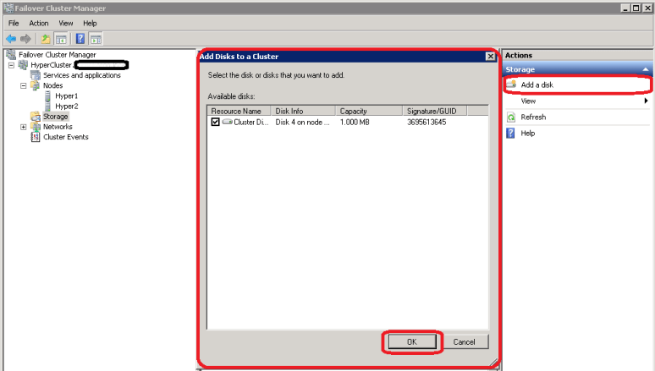Expand the Networks tree branch
Image resolution: width=655 pixels, height=371 pixels.
click(24, 127)
